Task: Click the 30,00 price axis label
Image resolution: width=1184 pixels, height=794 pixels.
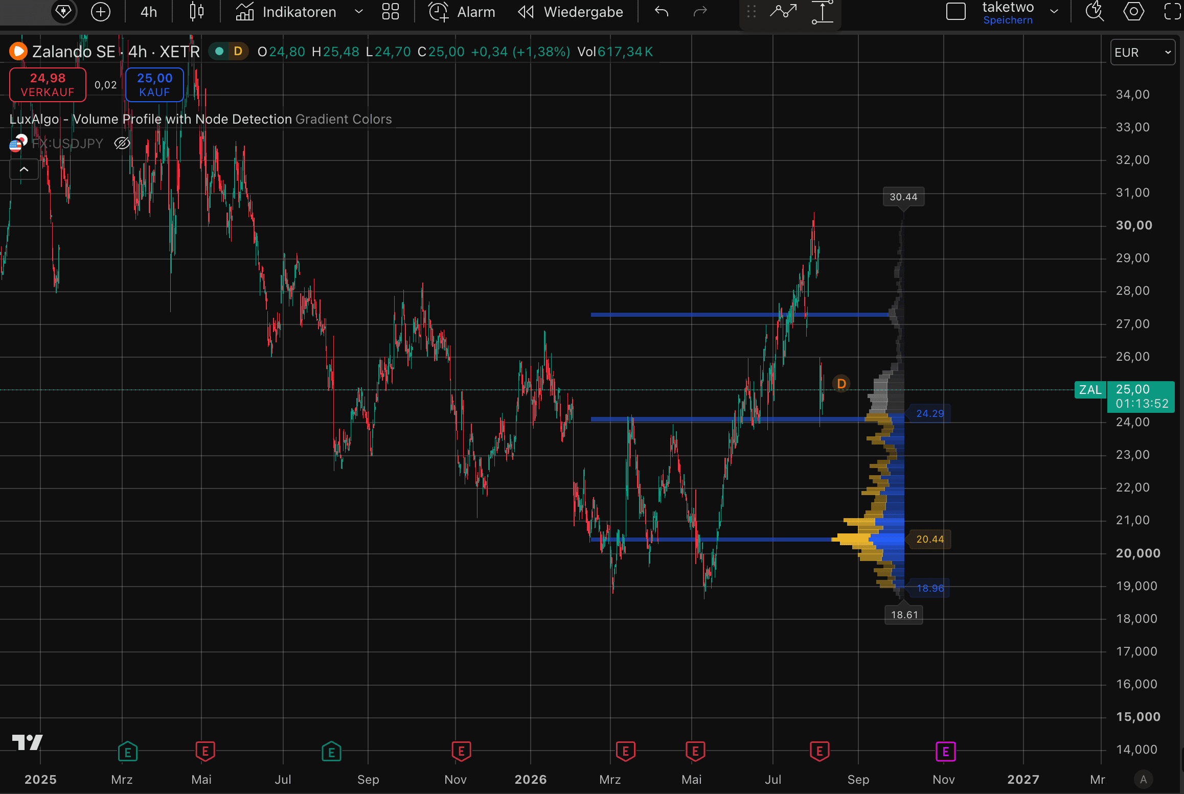Action: click(x=1134, y=225)
